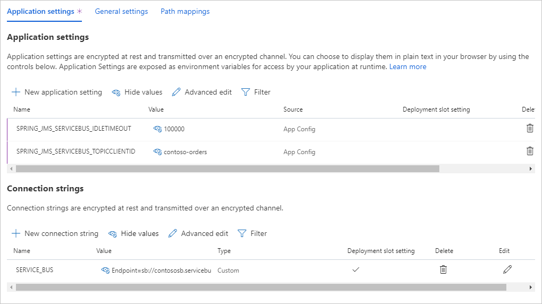The image size is (542, 304).
Task: Switch to the General settings tab
Action: pyautogui.click(x=121, y=11)
